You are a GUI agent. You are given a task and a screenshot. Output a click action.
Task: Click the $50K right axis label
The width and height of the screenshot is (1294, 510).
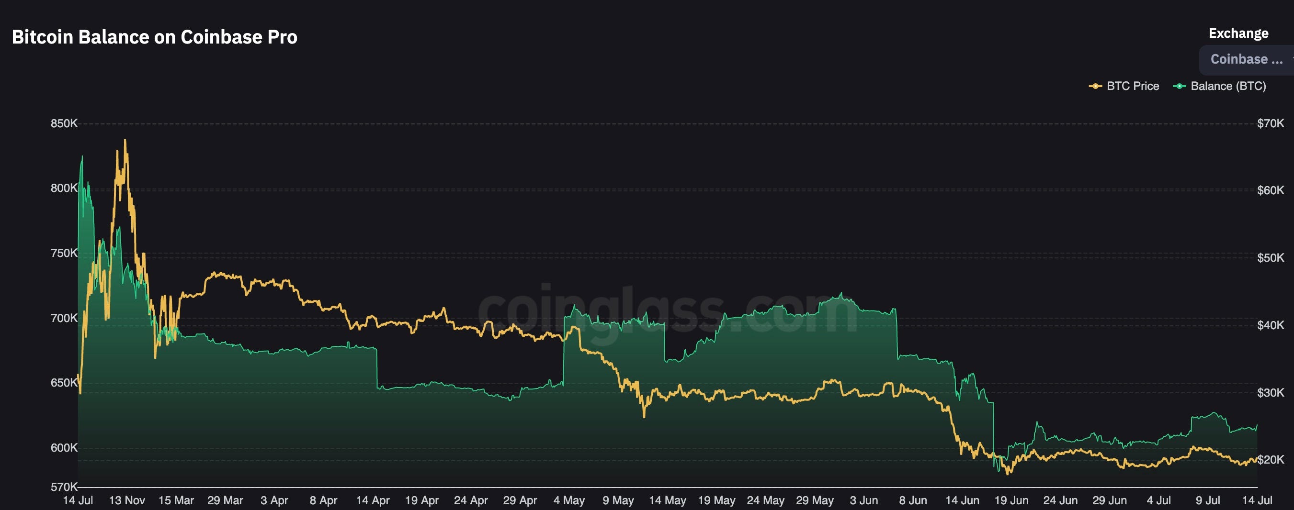pos(1271,258)
